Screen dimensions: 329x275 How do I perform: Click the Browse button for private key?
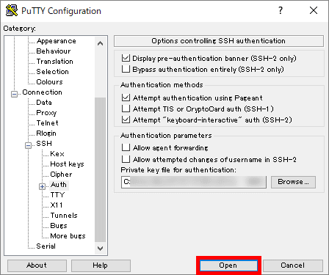(x=293, y=182)
